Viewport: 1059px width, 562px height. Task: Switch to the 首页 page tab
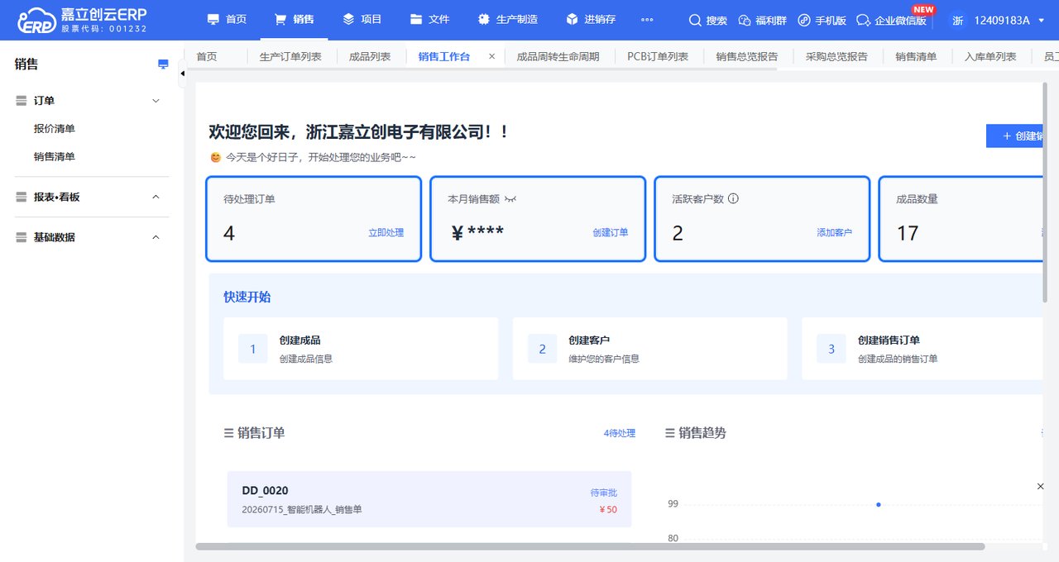click(x=206, y=56)
